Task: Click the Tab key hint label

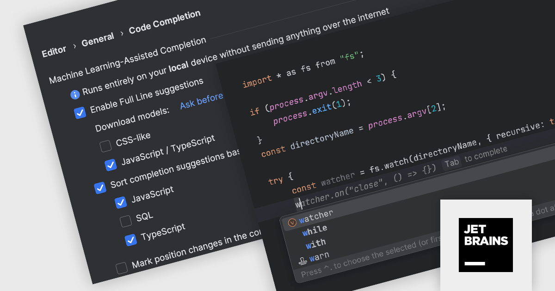Action: 451,162
